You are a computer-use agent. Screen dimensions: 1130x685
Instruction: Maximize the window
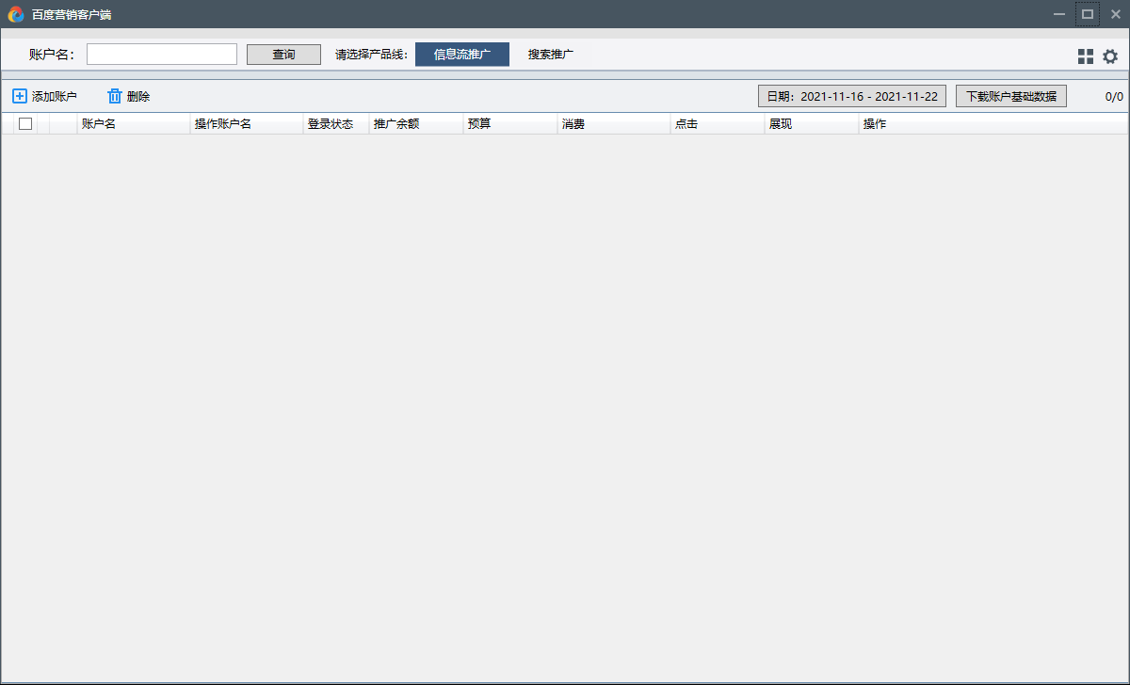[x=1088, y=14]
